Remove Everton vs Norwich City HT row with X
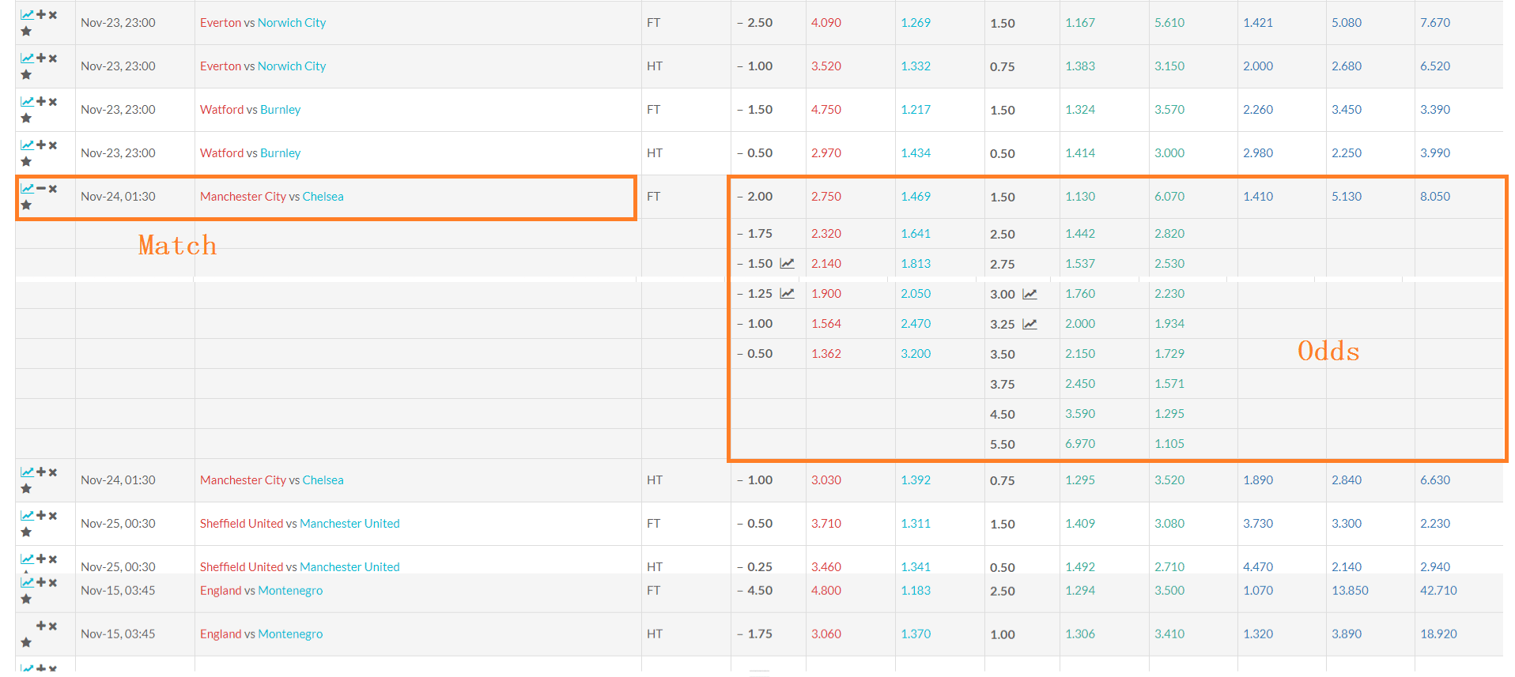Image resolution: width=1515 pixels, height=677 pixels. click(53, 58)
